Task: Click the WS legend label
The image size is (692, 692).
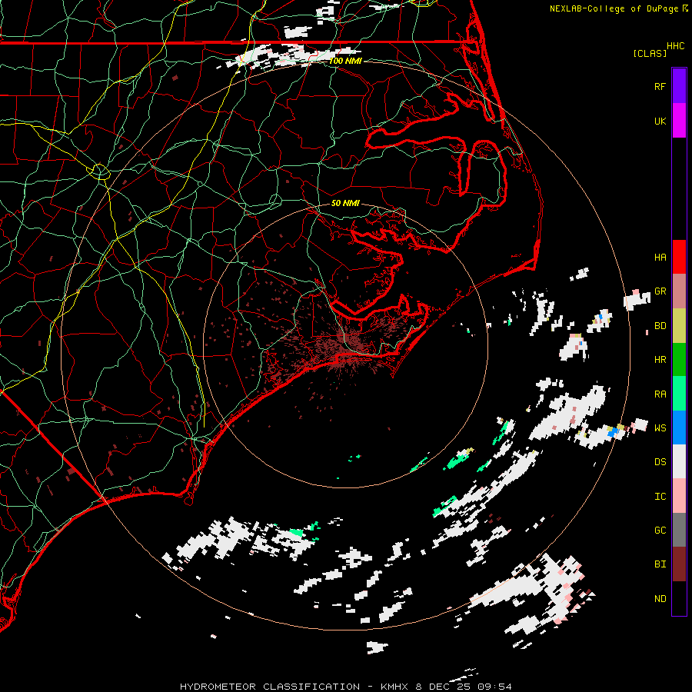Action: coord(660,428)
